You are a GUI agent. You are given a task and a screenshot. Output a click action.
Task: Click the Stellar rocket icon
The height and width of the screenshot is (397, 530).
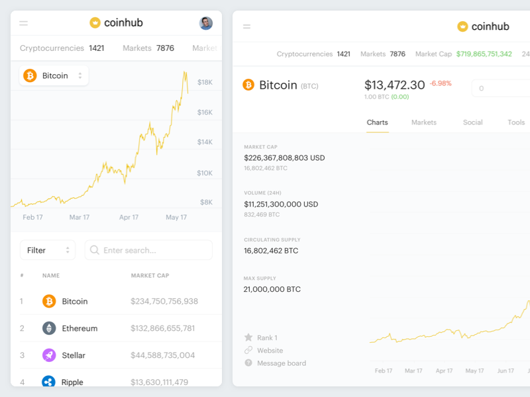tap(49, 355)
